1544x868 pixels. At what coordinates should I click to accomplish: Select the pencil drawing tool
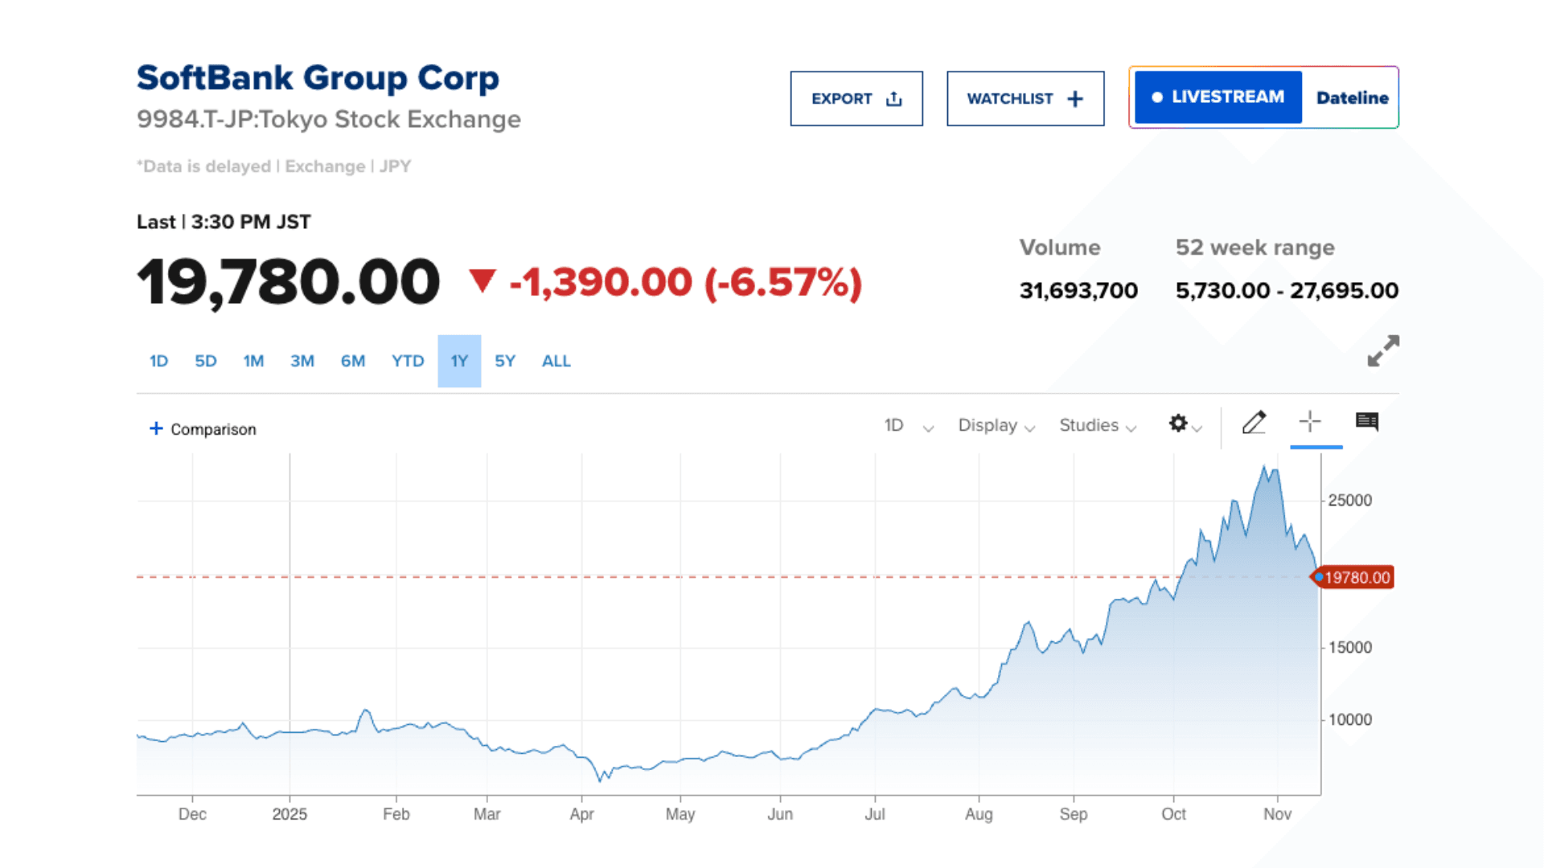(1255, 421)
